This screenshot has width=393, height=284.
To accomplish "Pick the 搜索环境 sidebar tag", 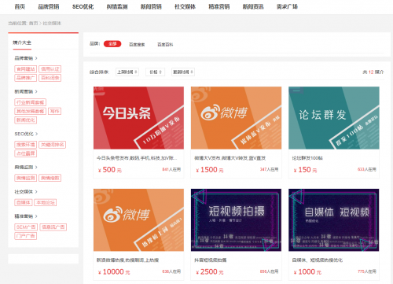I will click(26, 145).
